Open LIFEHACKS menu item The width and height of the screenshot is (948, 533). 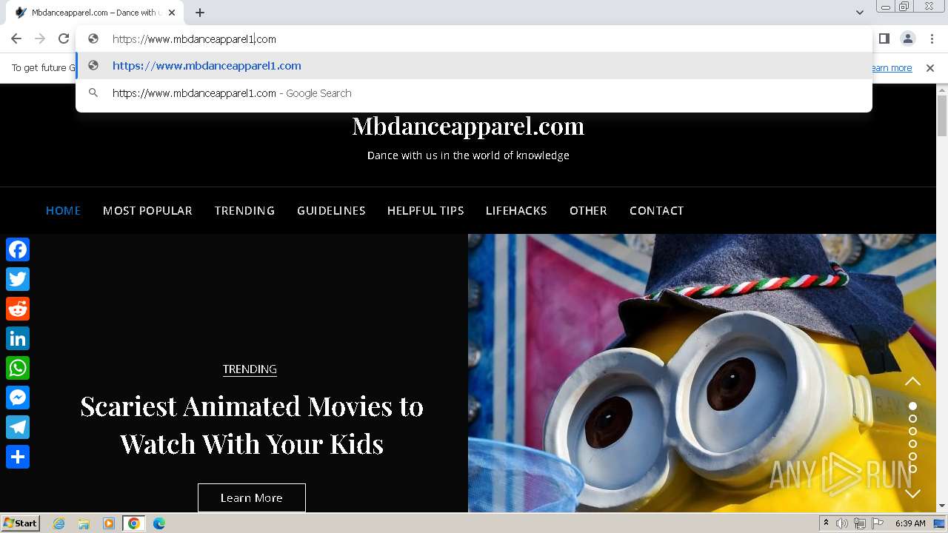coord(516,211)
